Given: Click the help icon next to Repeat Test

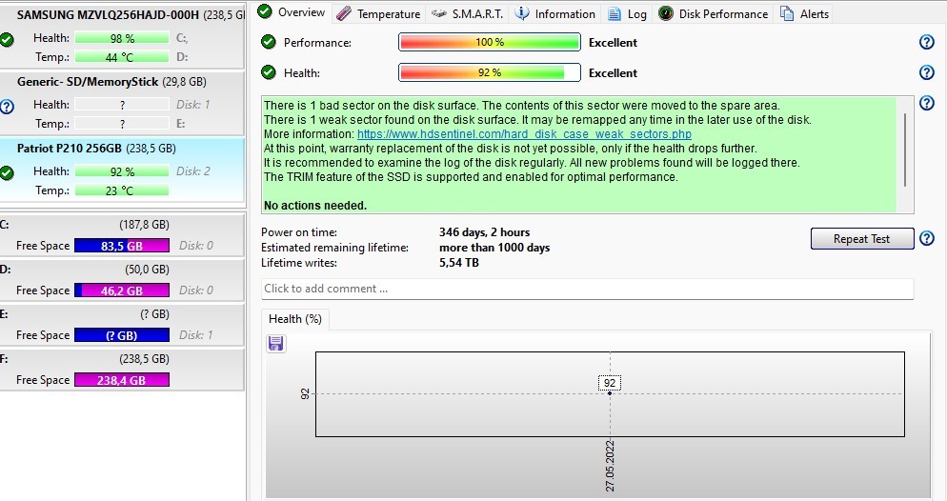Looking at the screenshot, I should tap(926, 238).
